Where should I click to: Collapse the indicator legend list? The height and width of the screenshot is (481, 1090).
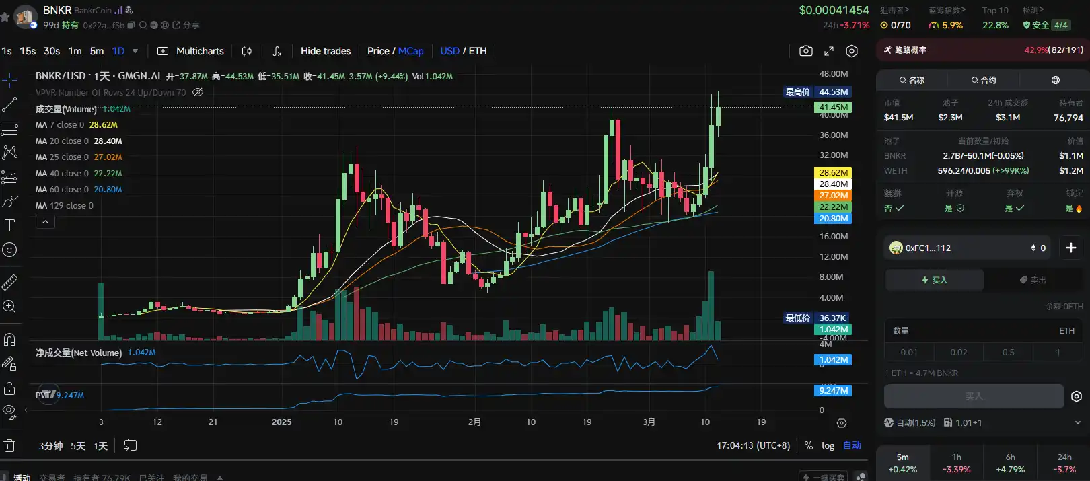tap(45, 222)
